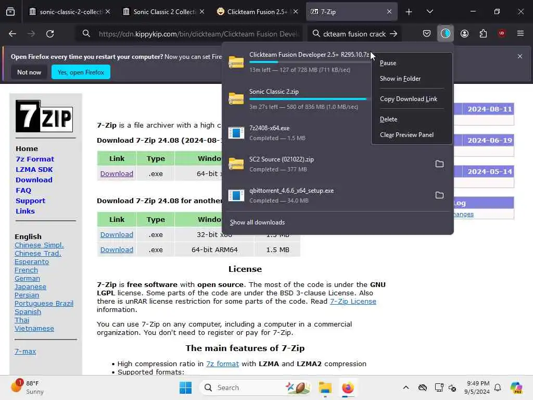533x400 pixels.
Task: Open the notification bell in taskbar
Action: click(x=498, y=387)
